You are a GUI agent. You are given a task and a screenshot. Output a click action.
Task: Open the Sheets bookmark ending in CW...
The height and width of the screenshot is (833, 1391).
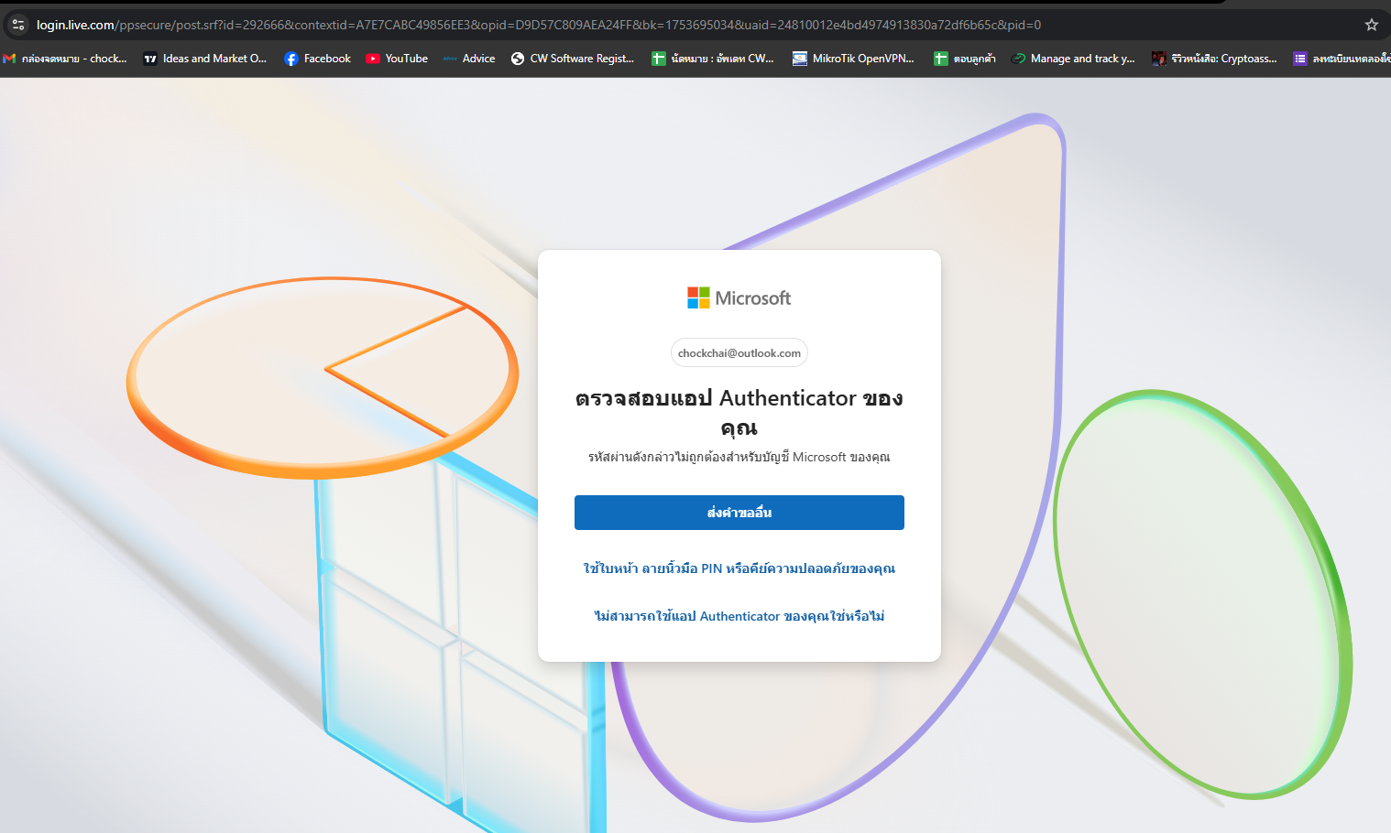tap(713, 59)
